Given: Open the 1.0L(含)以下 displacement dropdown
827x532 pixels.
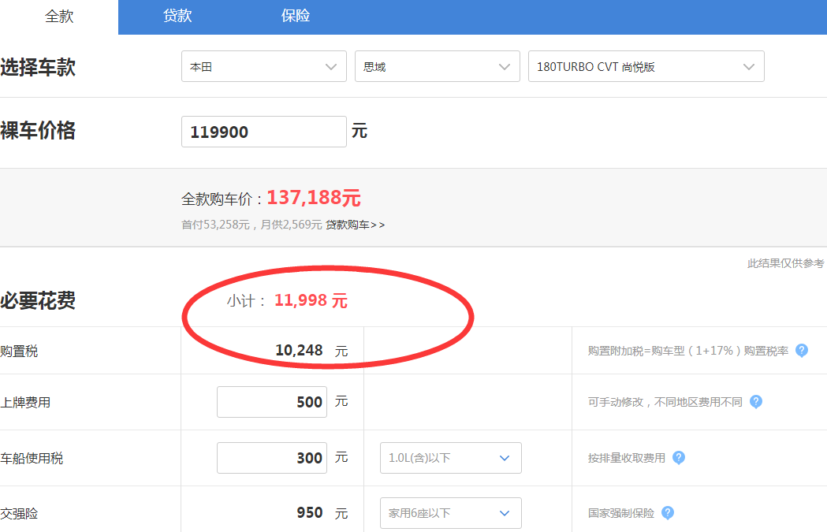Looking at the screenshot, I should (451, 458).
